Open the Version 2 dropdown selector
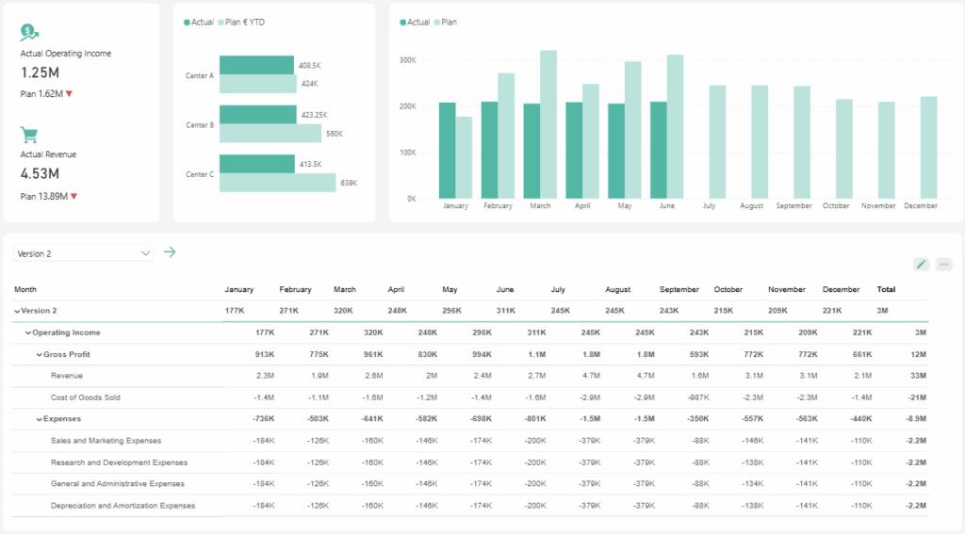 pos(84,253)
